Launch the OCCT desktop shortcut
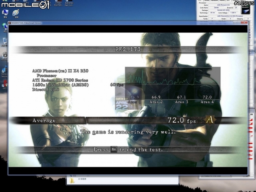256x192 pixels. coord(4,84)
